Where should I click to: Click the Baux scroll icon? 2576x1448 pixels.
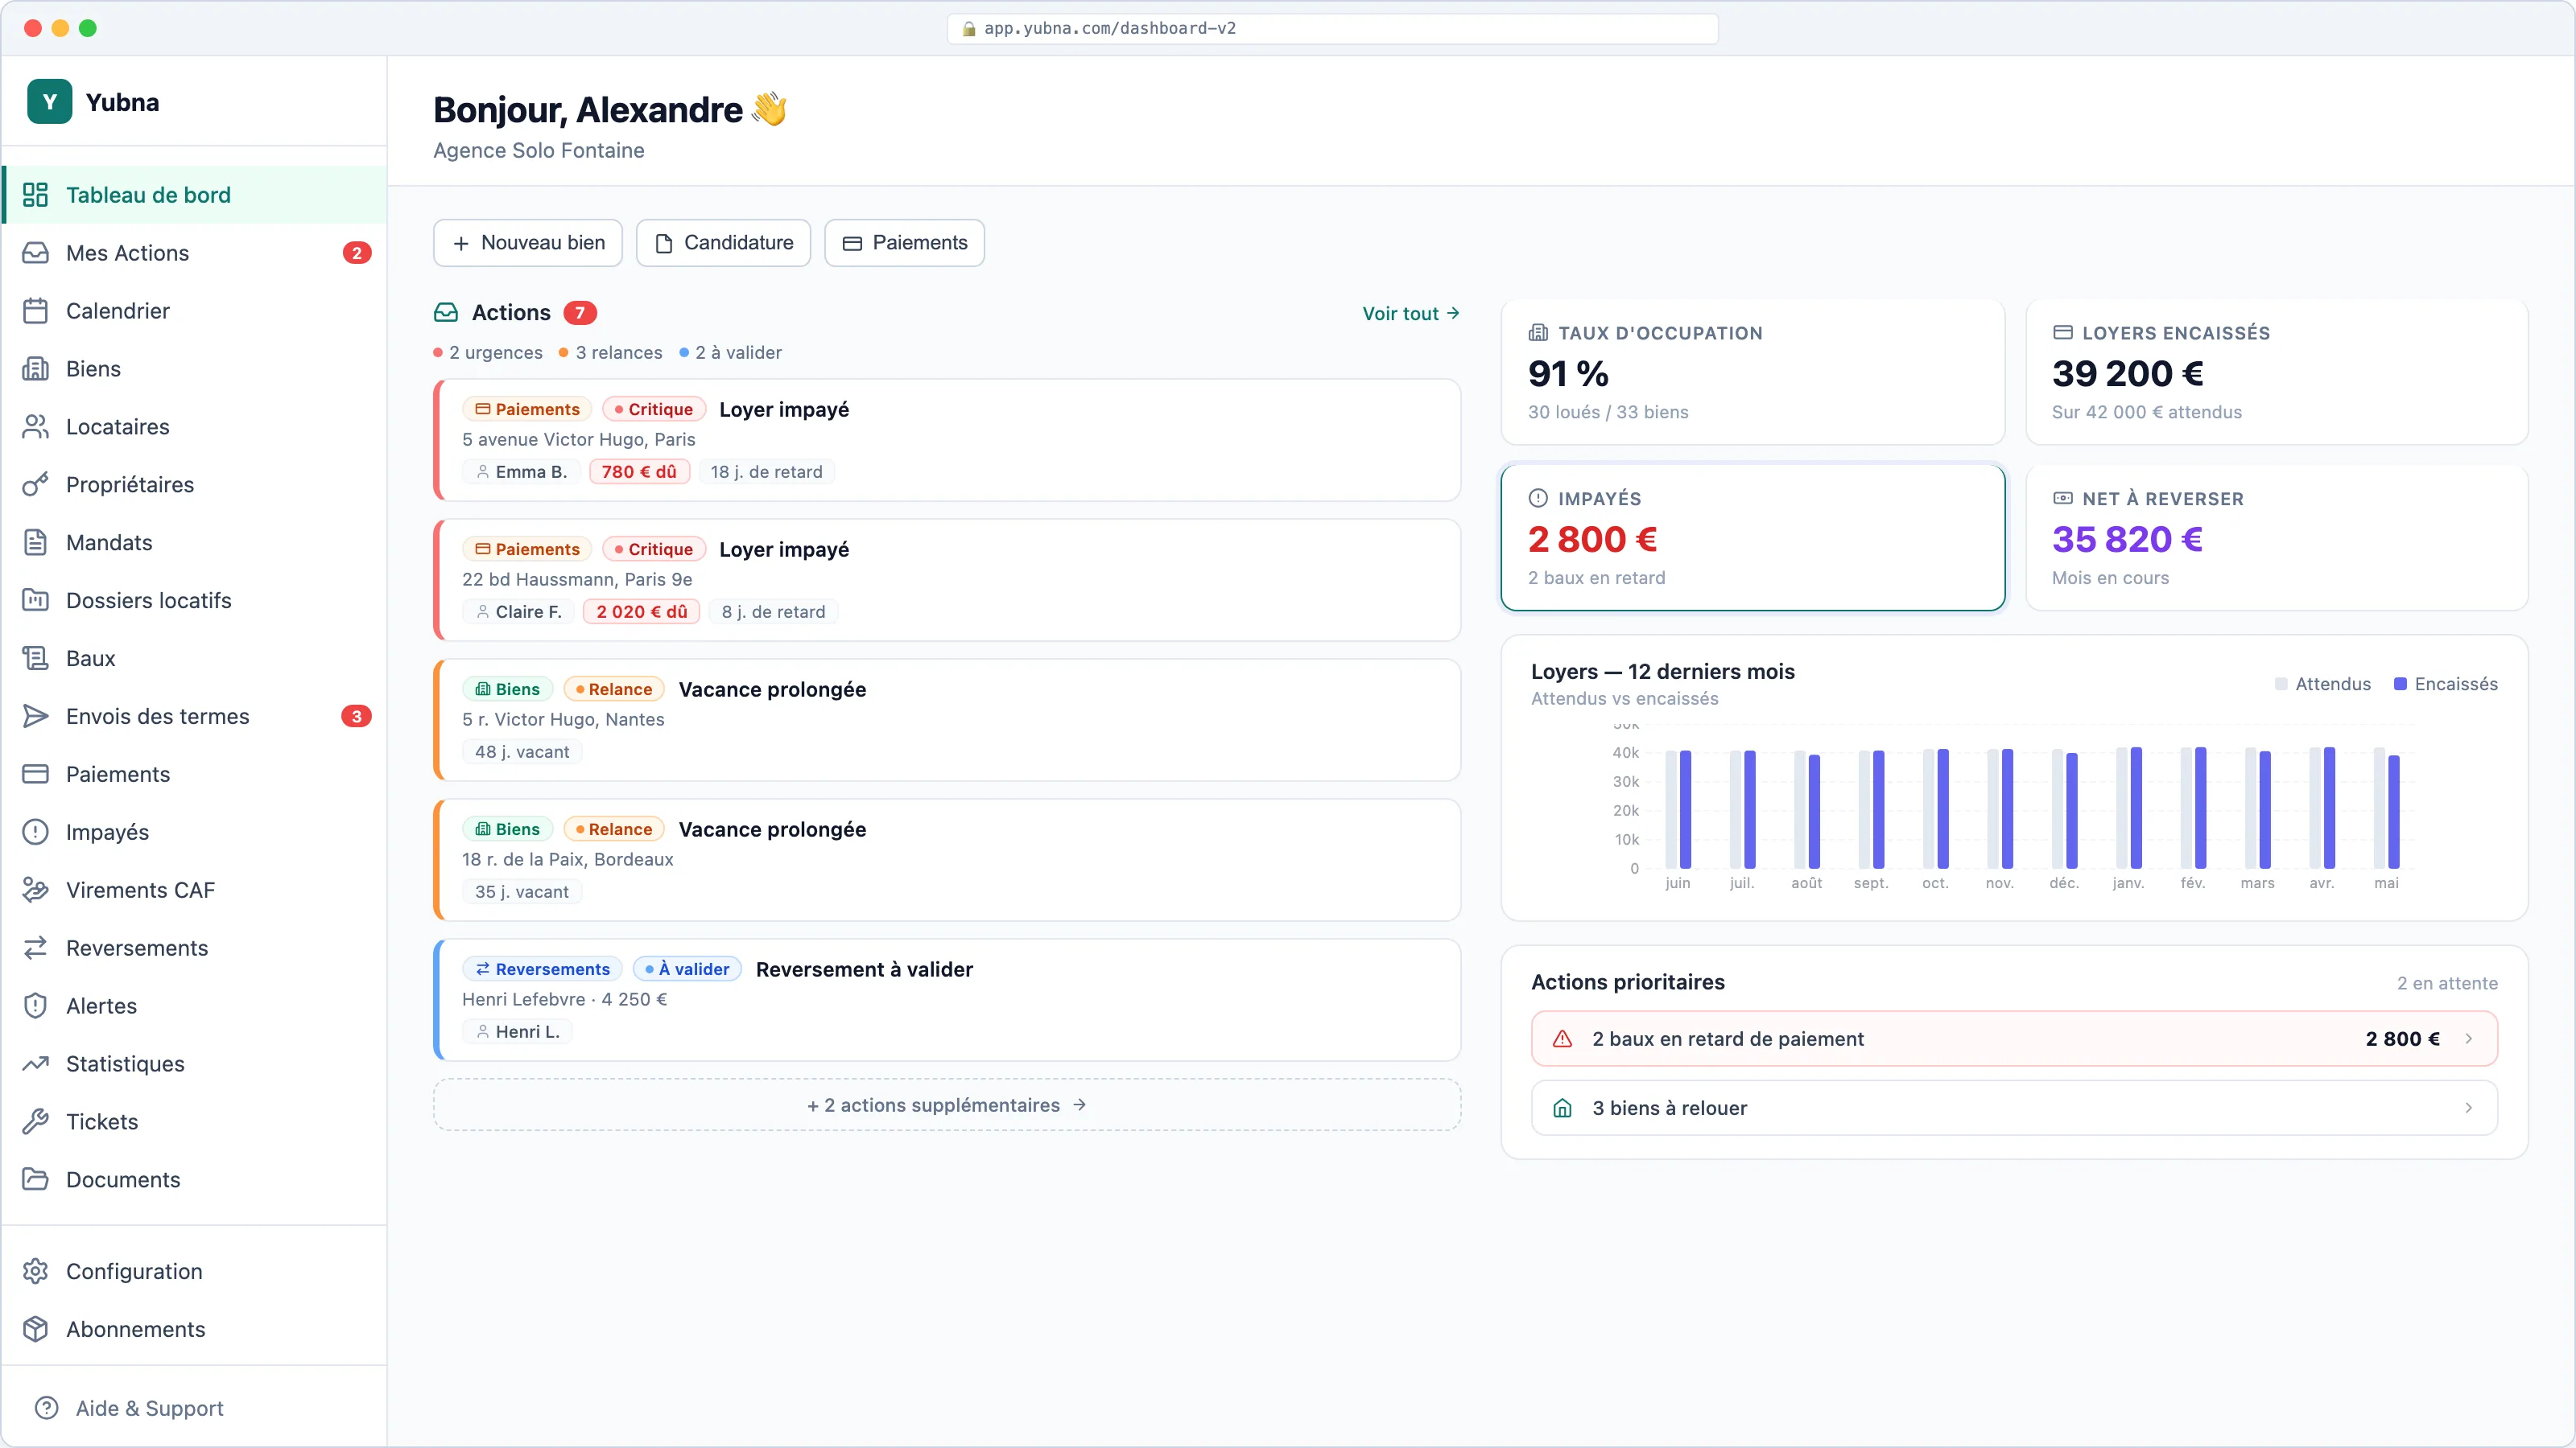coord(36,659)
